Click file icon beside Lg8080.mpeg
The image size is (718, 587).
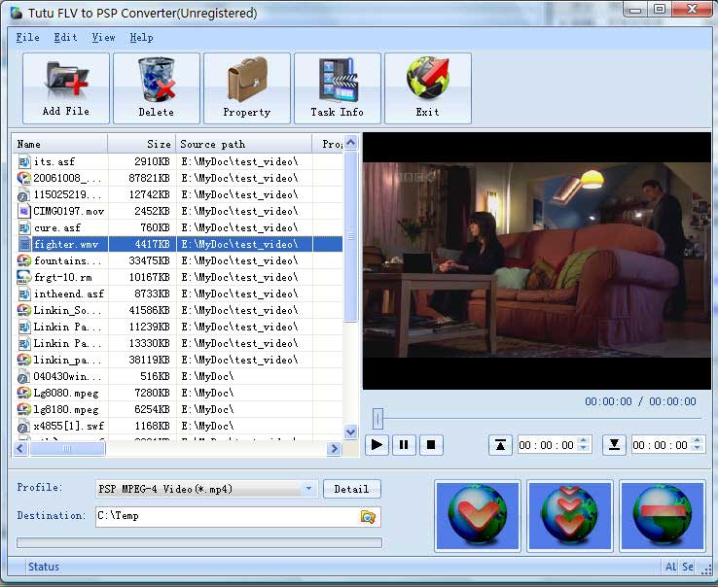coord(23,393)
